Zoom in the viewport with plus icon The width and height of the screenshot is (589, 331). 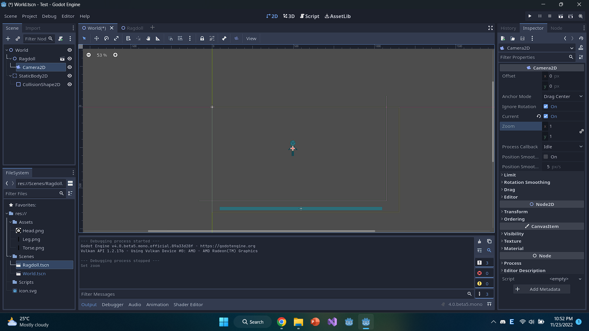pos(115,55)
